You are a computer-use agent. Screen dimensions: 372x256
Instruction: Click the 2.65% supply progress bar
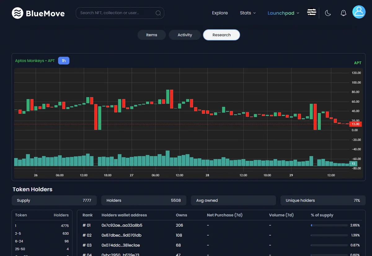pyautogui.click(x=329, y=225)
